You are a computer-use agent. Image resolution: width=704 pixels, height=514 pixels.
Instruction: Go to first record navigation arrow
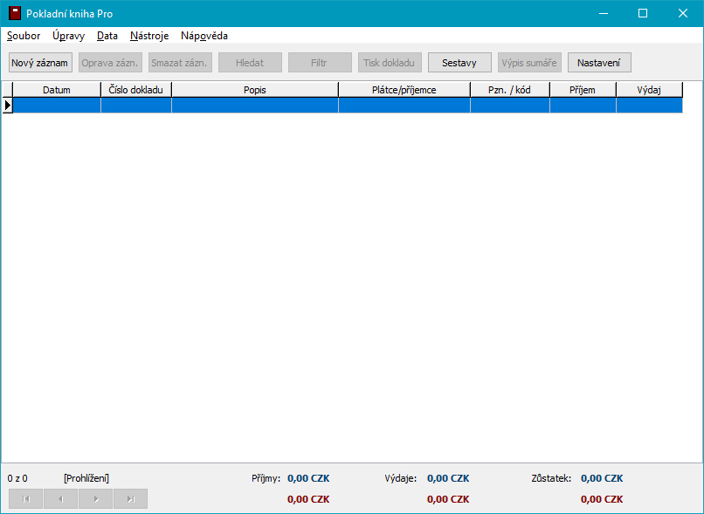click(25, 498)
